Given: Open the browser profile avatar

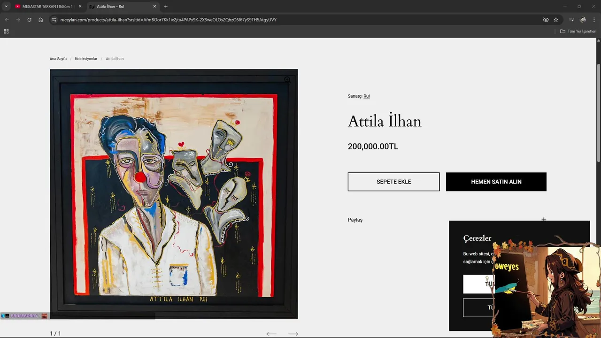Looking at the screenshot, I should click(583, 20).
